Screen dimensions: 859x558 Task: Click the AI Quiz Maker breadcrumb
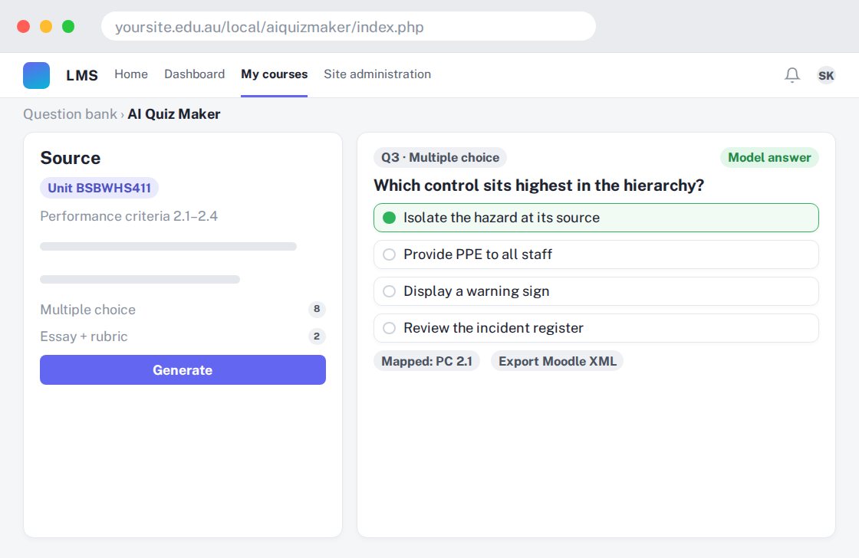(173, 114)
